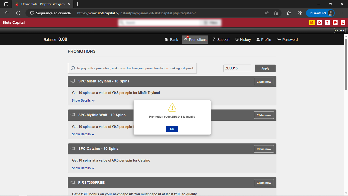The height and width of the screenshot is (196, 348).
Task: Click the read aloud icon in address bar
Action: pyautogui.click(x=266, y=13)
